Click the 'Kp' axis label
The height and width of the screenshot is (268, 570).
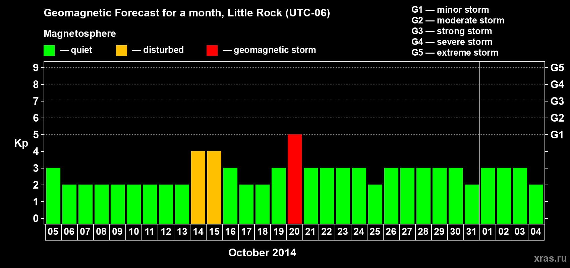click(x=21, y=143)
